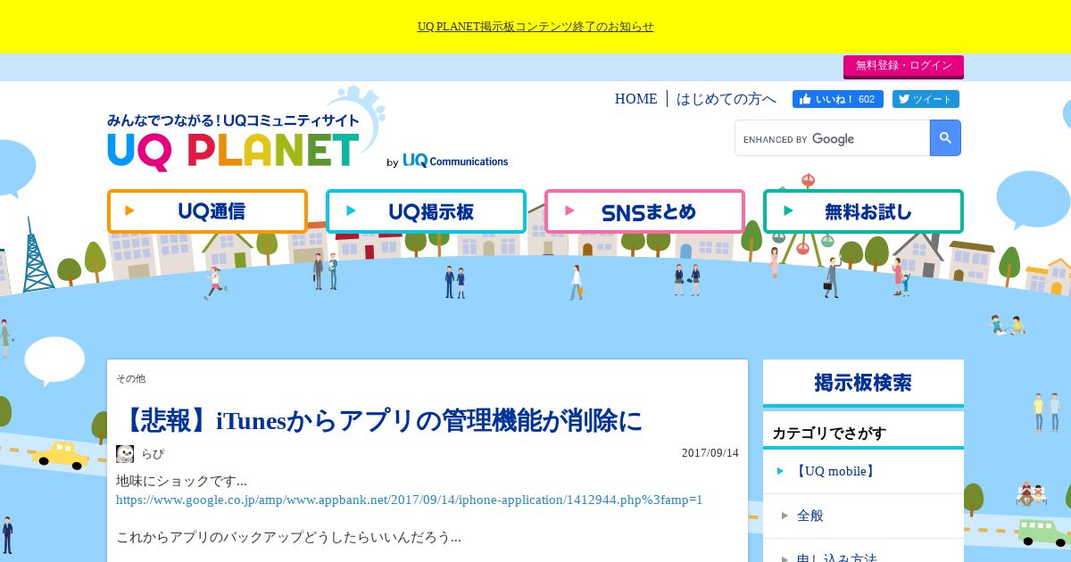
Task: Click the これからアプリのバックアップ text line
Action: 288,538
